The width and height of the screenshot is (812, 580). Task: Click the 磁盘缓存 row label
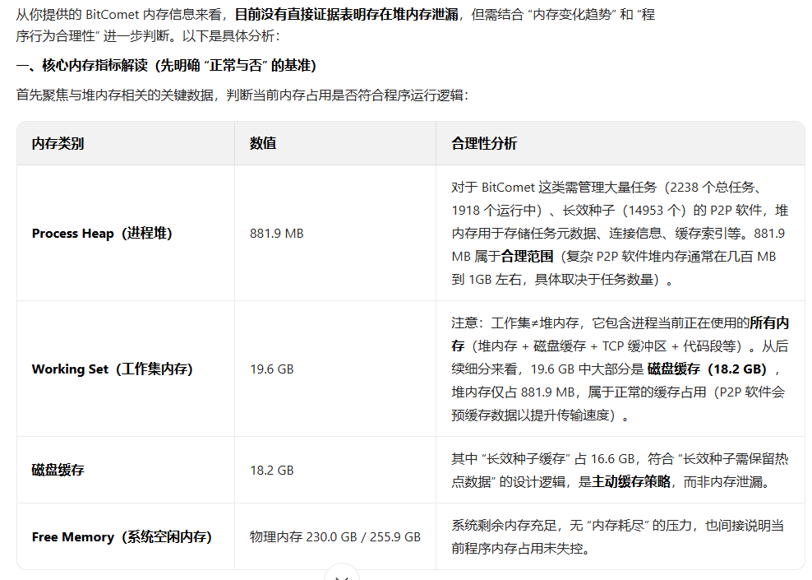(x=58, y=470)
